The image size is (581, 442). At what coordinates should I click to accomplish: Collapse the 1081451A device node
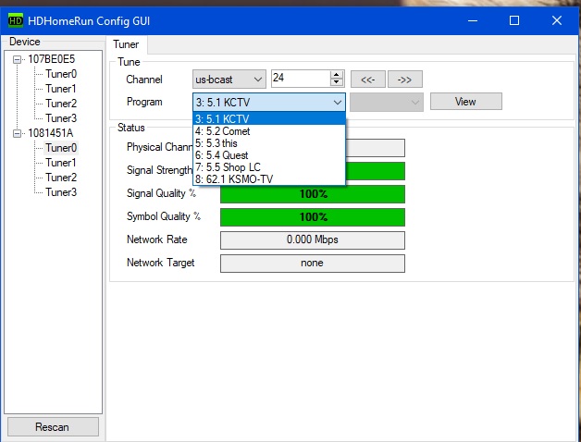(17, 133)
